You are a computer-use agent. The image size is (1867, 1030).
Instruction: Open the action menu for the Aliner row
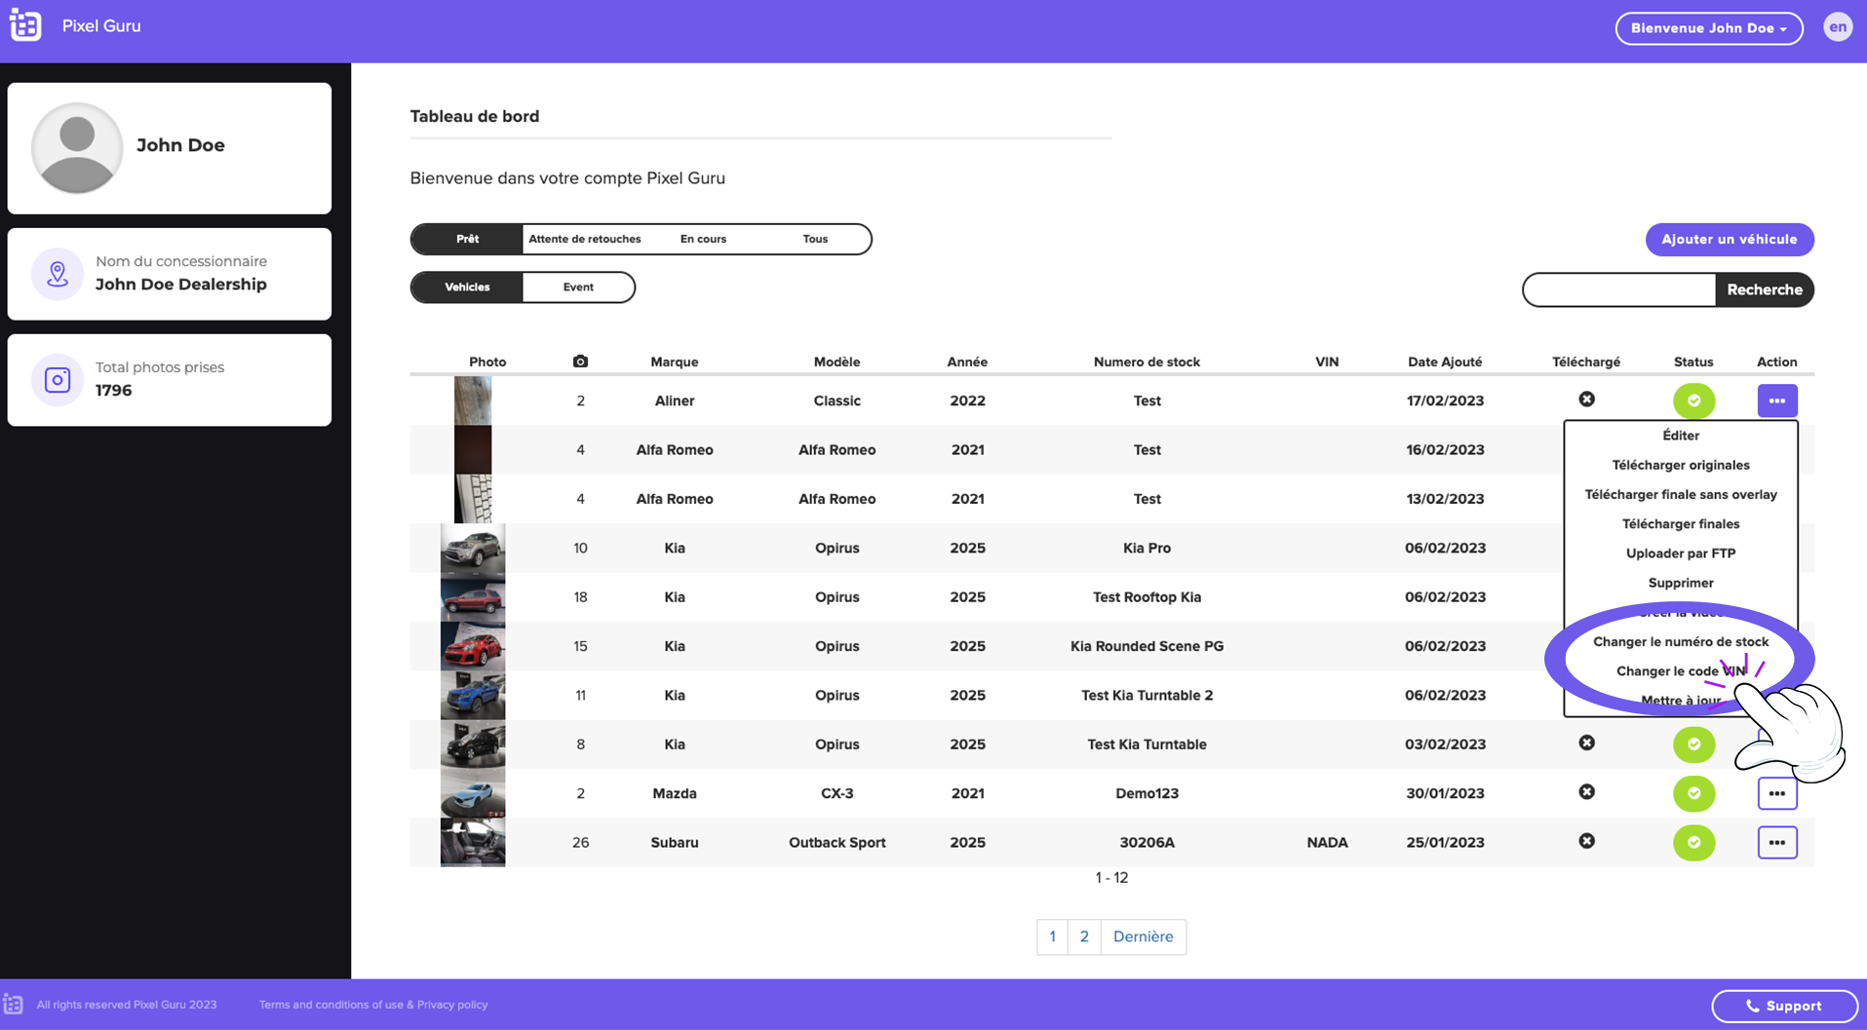click(x=1776, y=401)
